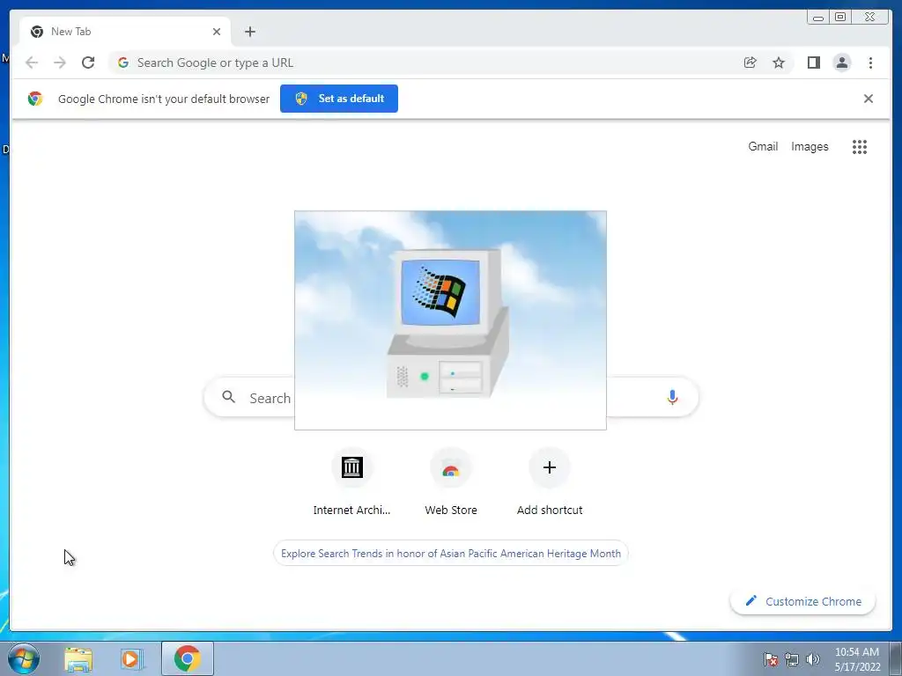Open Images link
The height and width of the screenshot is (676, 902).
point(810,147)
